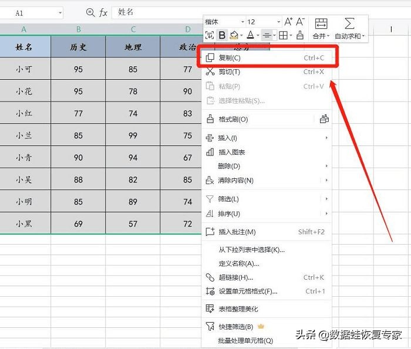411x349 pixels.
Task: Choose 定义名称(A)... entry
Action: coord(267,263)
